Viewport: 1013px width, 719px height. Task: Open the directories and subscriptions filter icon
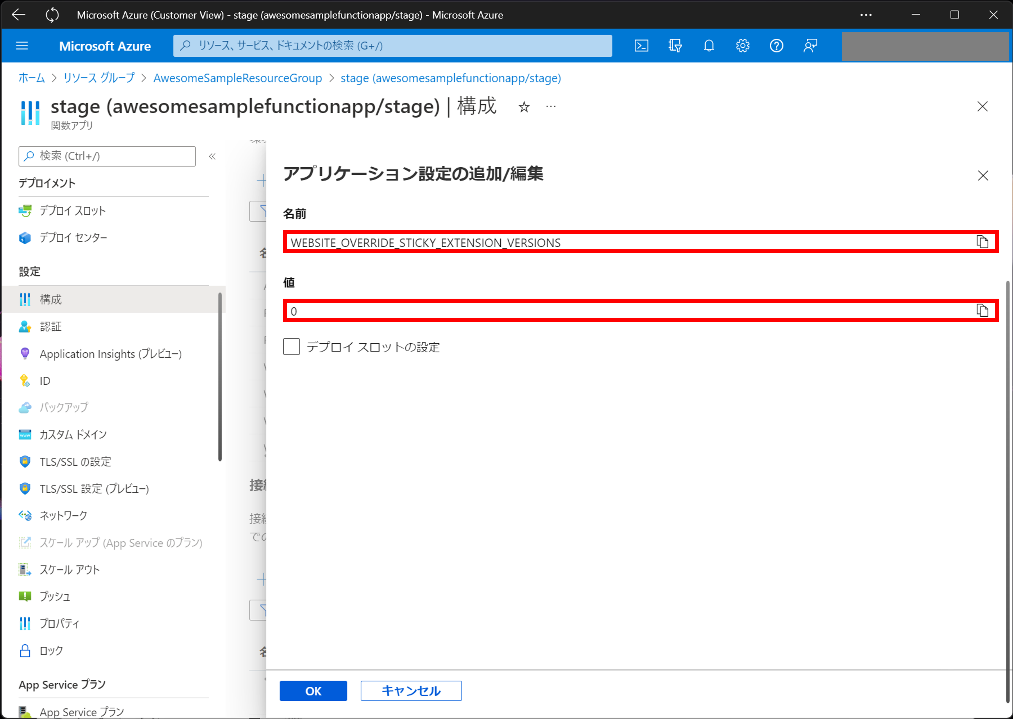tap(675, 46)
